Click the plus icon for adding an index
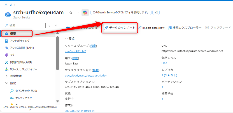This screenshot has height=113, width=233. pyautogui.click(x=68, y=28)
